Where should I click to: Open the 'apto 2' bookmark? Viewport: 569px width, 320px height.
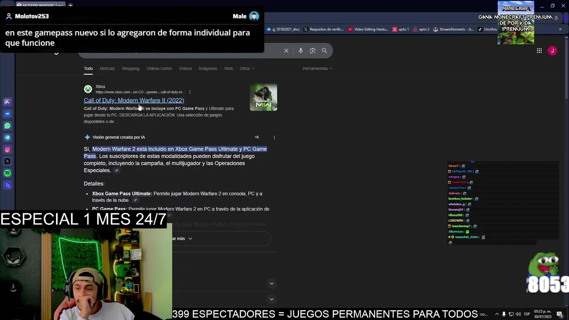coord(421,29)
